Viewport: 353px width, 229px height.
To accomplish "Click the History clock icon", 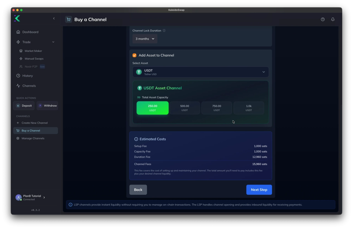I will pos(18,76).
